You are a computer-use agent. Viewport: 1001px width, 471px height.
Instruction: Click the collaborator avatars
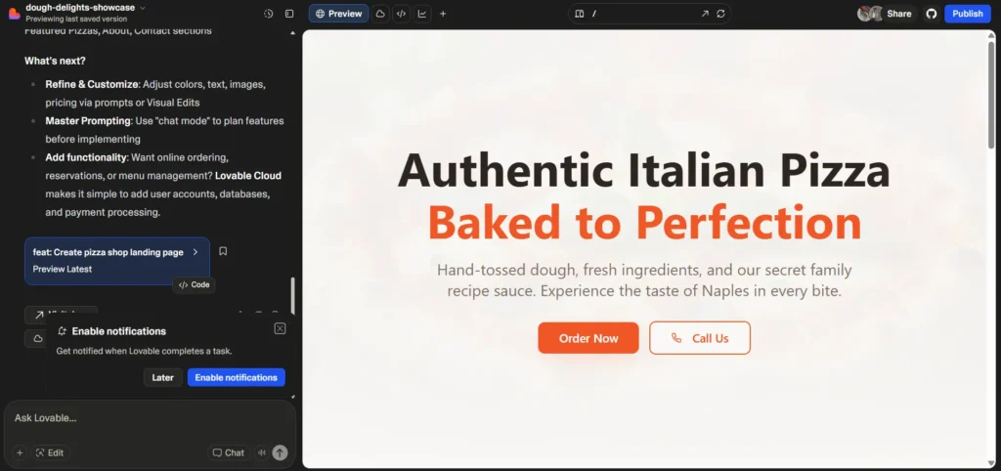869,14
